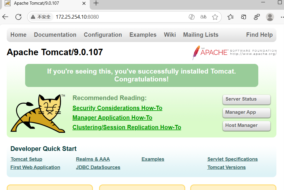This screenshot has width=284, height=190.
Task: Click the successfully installed Tomcat congratulations banner
Action: (x=142, y=75)
